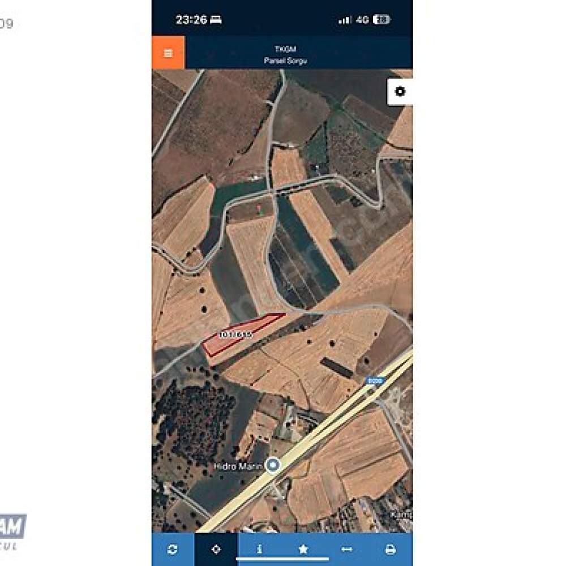Tap the TKGM Parsel Sorgu title

pyautogui.click(x=285, y=54)
